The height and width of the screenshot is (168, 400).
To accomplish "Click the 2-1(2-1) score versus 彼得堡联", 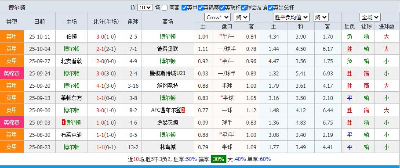I will pyautogui.click(x=106, y=49).
